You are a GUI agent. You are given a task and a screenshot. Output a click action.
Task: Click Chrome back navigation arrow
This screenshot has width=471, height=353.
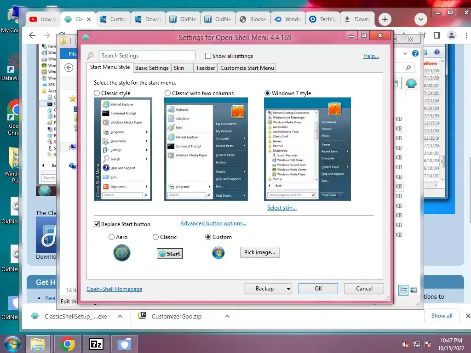(x=32, y=35)
